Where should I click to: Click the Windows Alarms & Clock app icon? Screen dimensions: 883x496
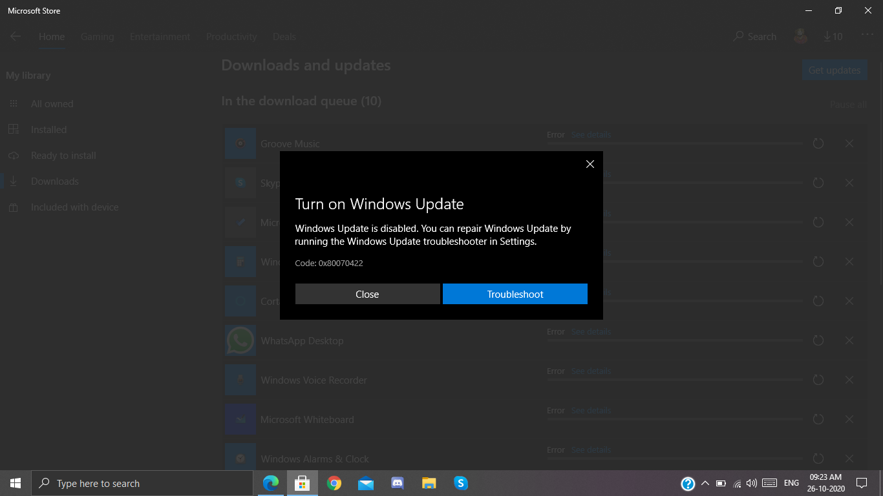[x=240, y=457]
